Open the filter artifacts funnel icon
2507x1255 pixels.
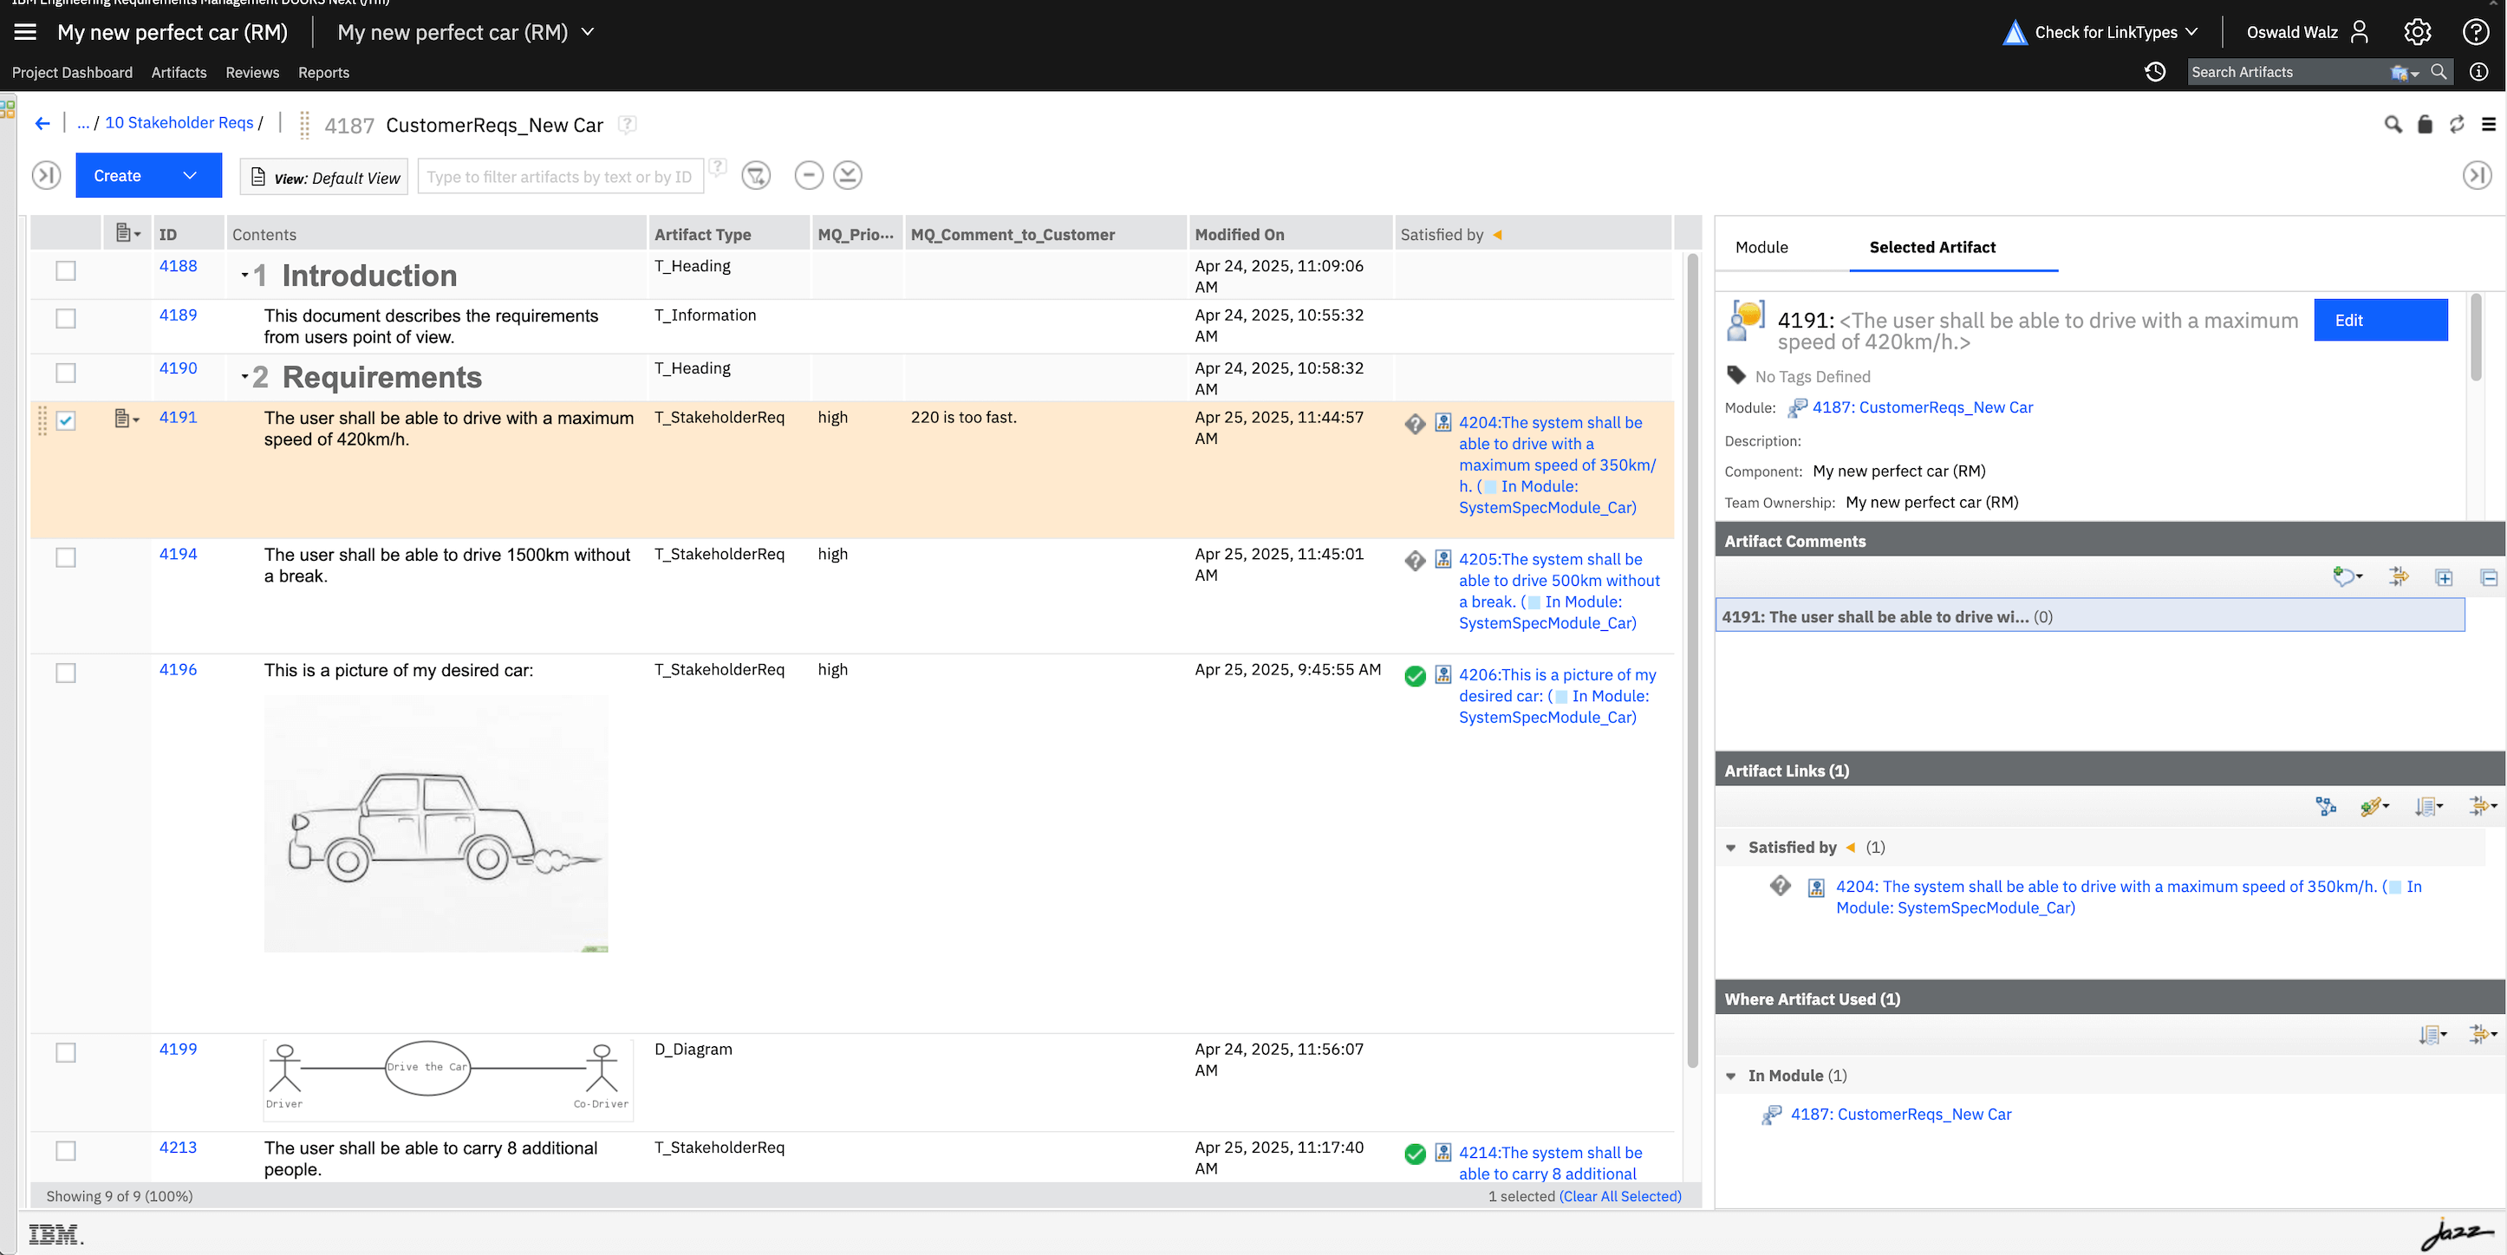tap(756, 175)
